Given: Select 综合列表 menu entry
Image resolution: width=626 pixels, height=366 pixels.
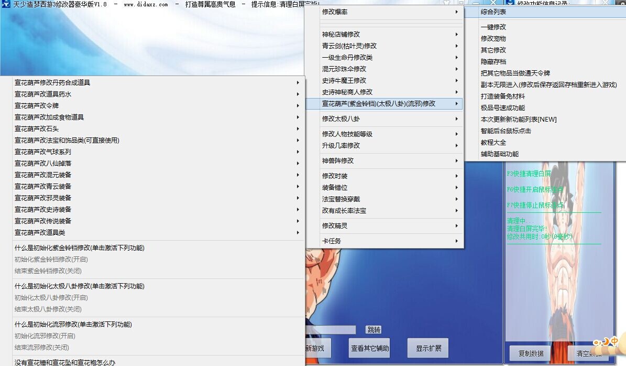Looking at the screenshot, I should pos(493,11).
